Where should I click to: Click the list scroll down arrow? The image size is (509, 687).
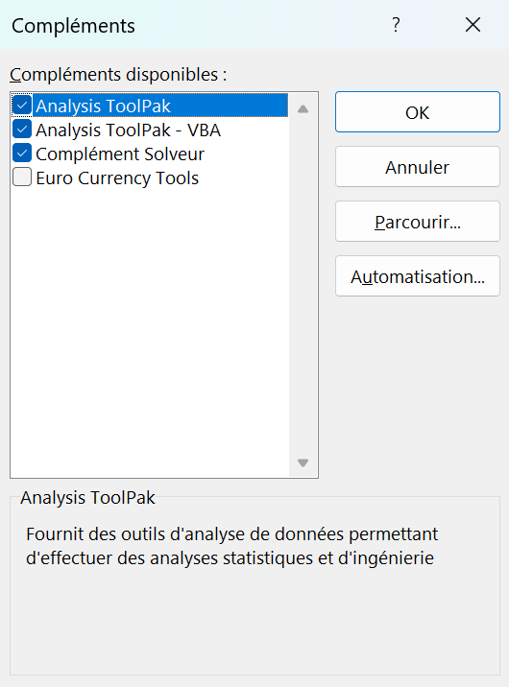303,462
